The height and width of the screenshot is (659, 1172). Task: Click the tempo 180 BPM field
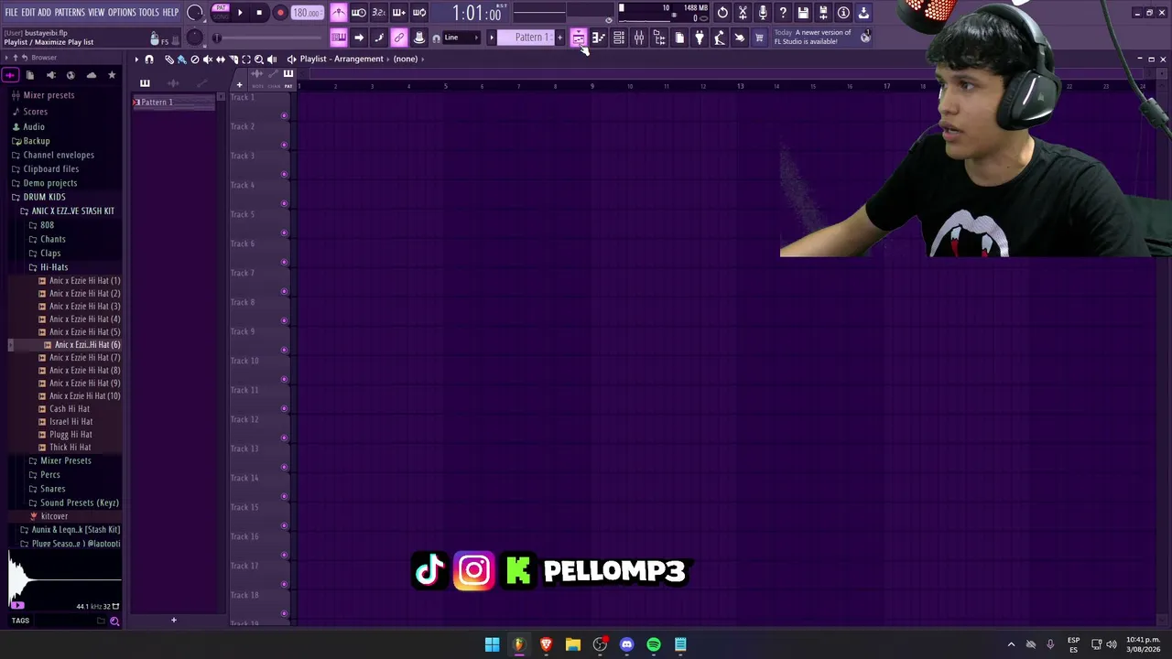[x=307, y=13]
